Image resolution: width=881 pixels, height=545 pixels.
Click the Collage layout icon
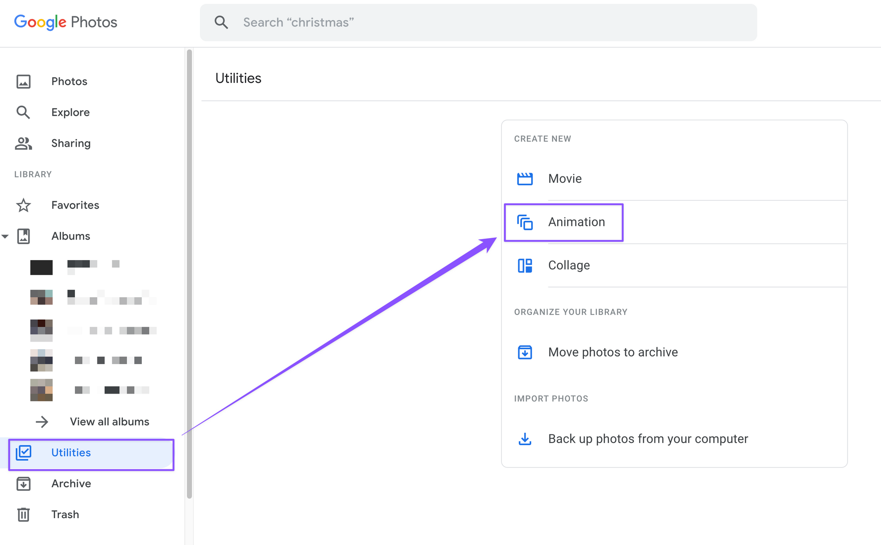(x=525, y=265)
